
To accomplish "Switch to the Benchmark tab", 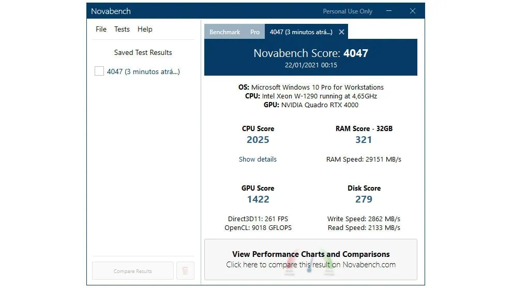I will pyautogui.click(x=224, y=32).
